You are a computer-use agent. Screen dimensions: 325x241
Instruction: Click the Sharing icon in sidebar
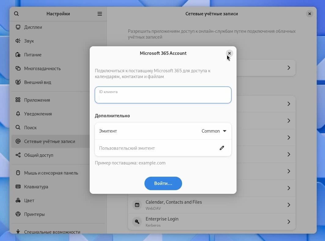tap(18, 155)
